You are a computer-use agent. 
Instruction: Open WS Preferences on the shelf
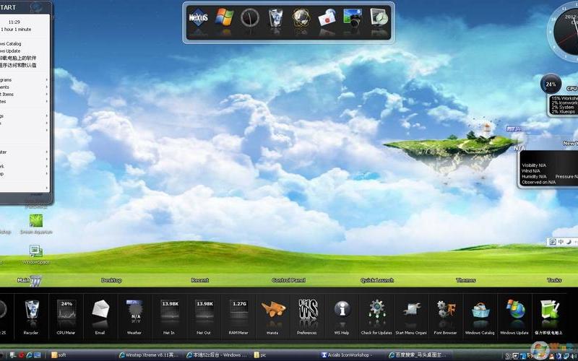click(308, 309)
